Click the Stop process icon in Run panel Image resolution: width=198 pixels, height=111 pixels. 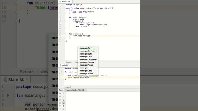pos(60,97)
